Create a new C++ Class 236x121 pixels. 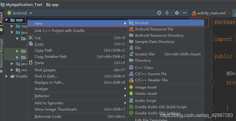click(166, 68)
